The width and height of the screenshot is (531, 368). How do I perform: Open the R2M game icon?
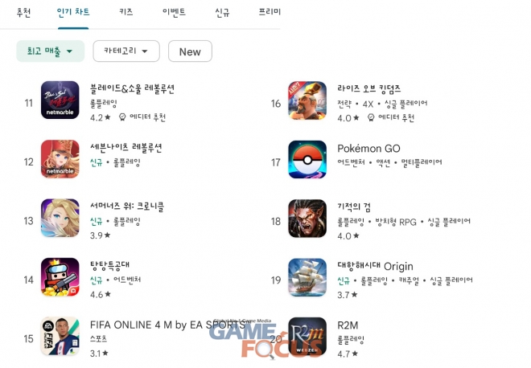pos(307,336)
